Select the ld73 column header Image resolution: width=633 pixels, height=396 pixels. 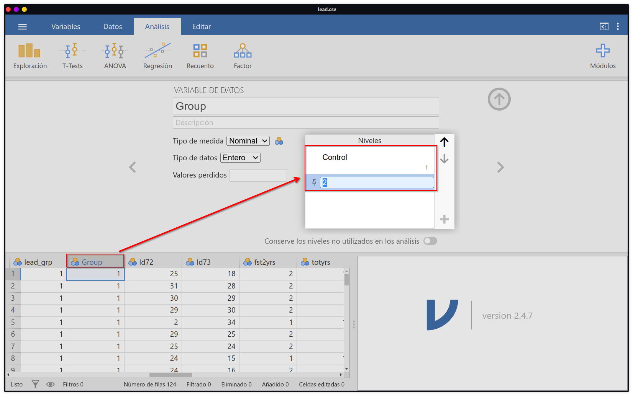click(210, 262)
